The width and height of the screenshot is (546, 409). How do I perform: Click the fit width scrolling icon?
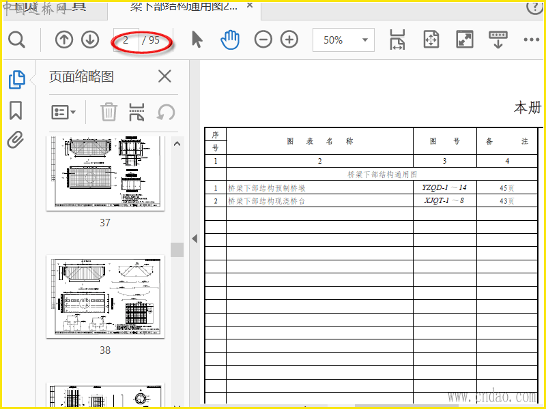397,40
